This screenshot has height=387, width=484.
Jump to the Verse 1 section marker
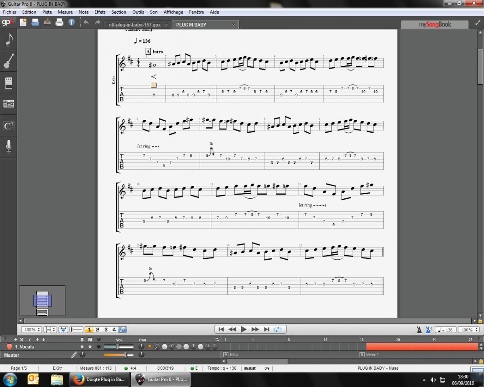tap(369, 355)
